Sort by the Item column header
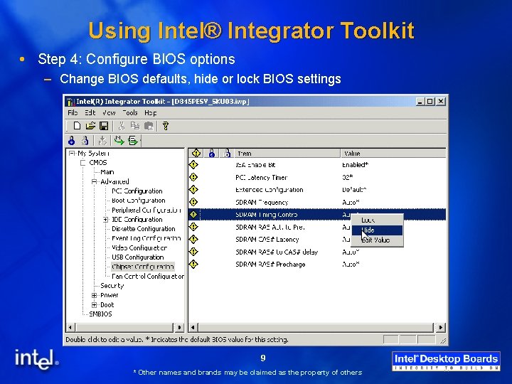This screenshot has width=512, height=384. coord(287,153)
